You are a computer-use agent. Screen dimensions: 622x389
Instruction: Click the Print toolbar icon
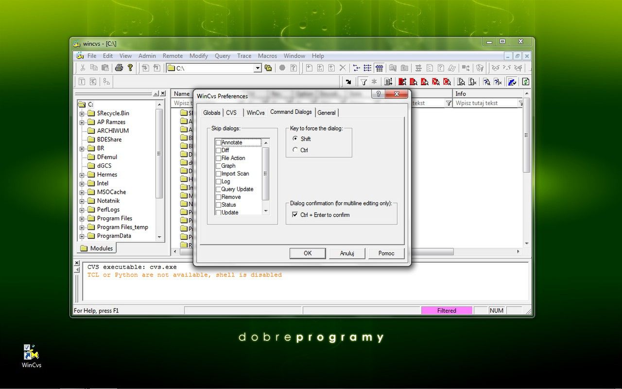pyautogui.click(x=119, y=68)
